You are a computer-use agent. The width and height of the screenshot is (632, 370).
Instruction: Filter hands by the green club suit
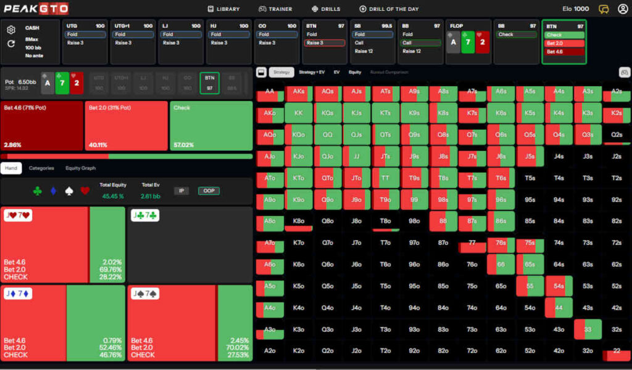(37, 191)
